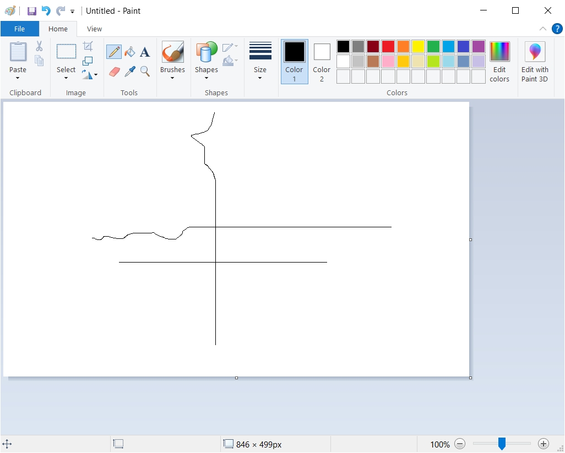Click the Save icon in the quick access toolbar
Screen dimensions: 565x453
pos(32,11)
